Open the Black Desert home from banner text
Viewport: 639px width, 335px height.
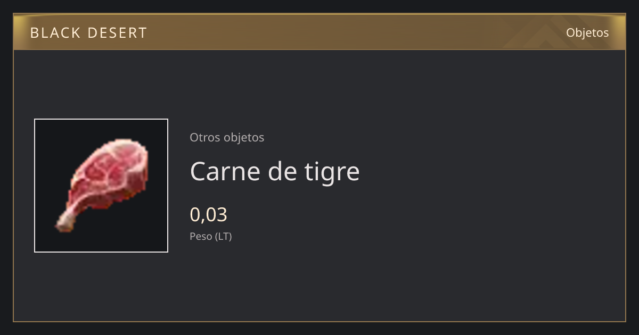(x=88, y=33)
